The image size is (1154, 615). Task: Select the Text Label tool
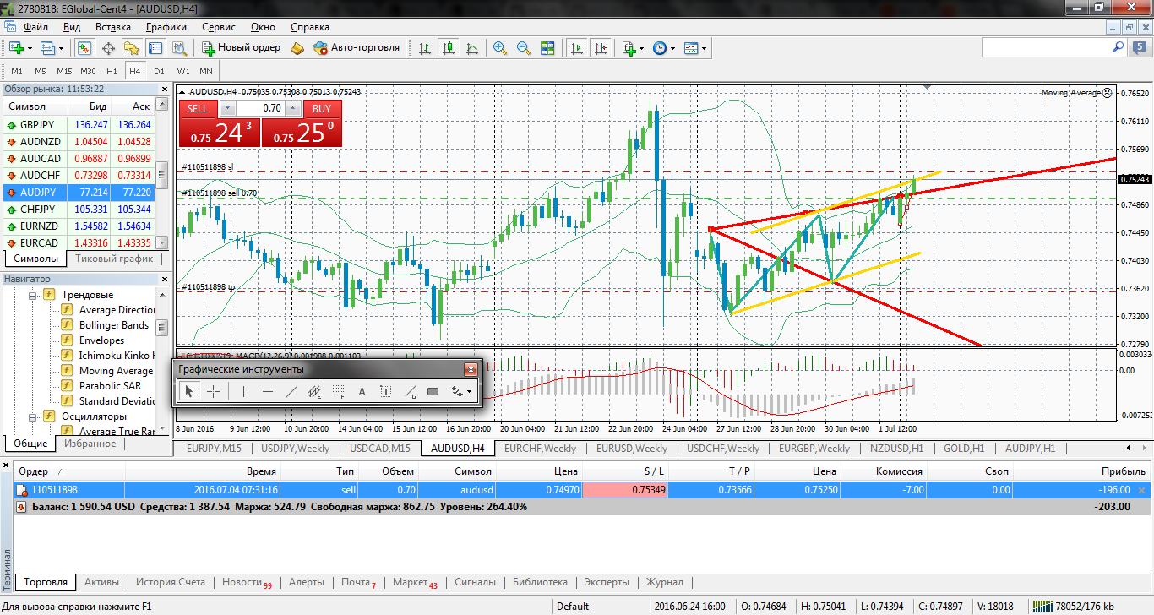[x=386, y=391]
